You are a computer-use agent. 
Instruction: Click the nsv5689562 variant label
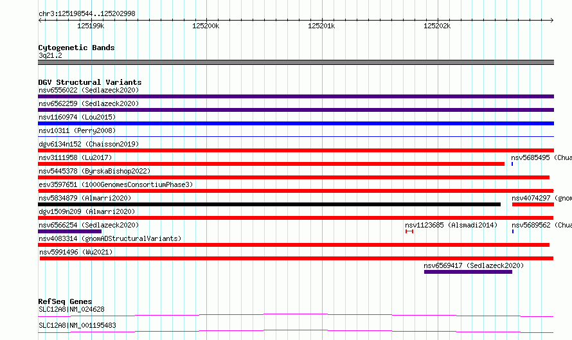pos(542,225)
